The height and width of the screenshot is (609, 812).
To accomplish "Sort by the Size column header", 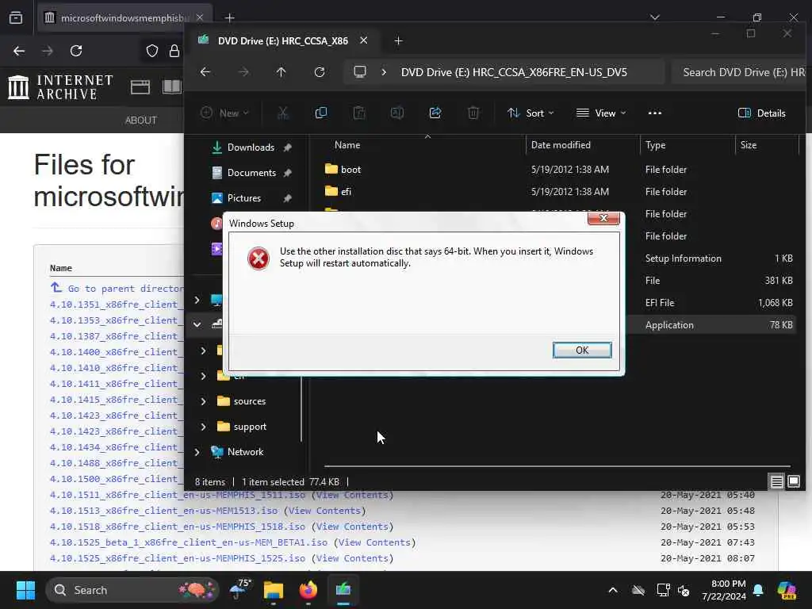I will click(x=749, y=145).
